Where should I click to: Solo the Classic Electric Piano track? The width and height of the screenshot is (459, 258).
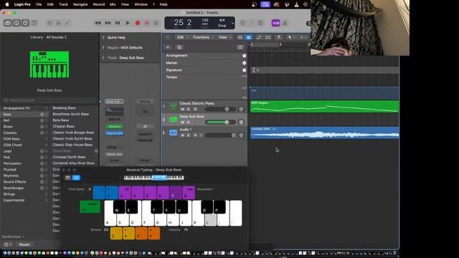[189, 109]
